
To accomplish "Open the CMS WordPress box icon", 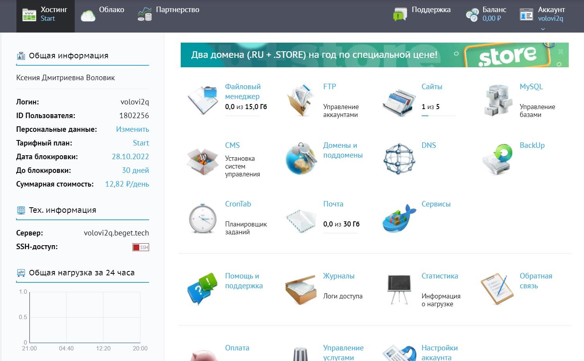I will 202,160.
